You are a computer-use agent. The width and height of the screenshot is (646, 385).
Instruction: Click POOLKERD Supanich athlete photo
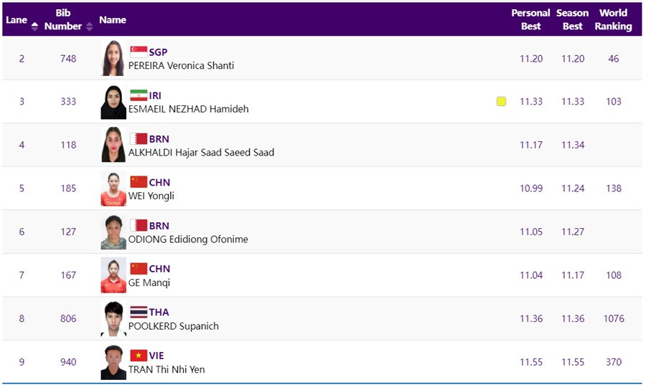click(113, 319)
